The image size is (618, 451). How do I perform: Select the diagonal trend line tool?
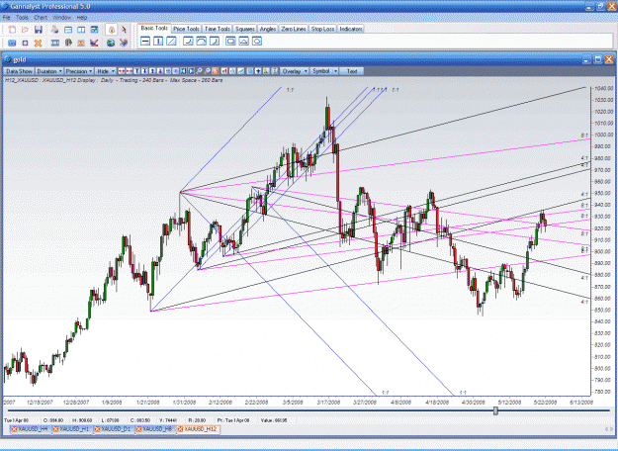pos(171,41)
